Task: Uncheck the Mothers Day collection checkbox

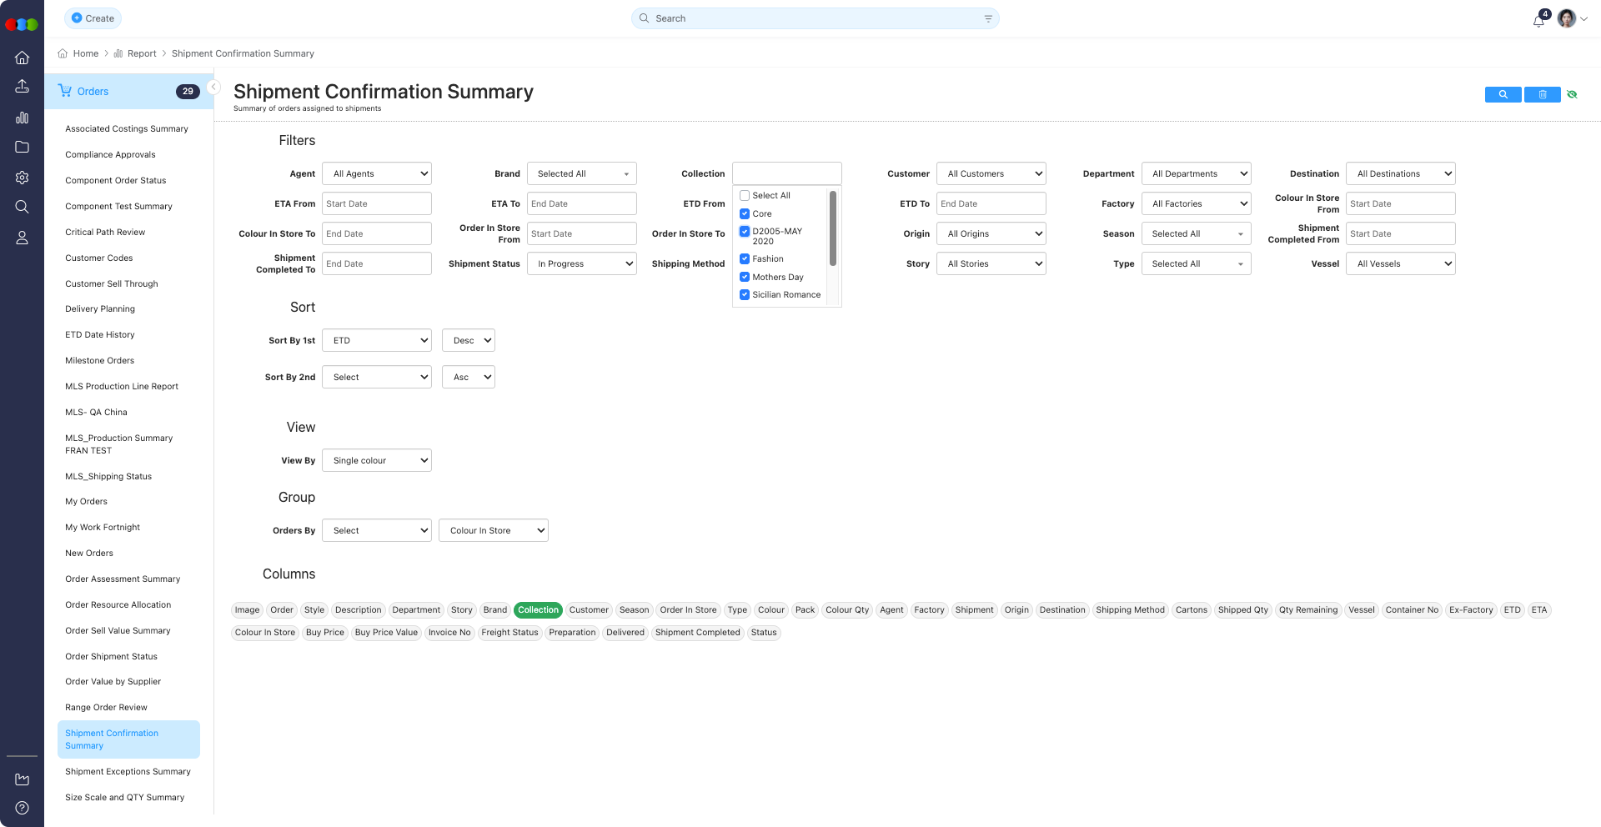Action: tap(745, 277)
